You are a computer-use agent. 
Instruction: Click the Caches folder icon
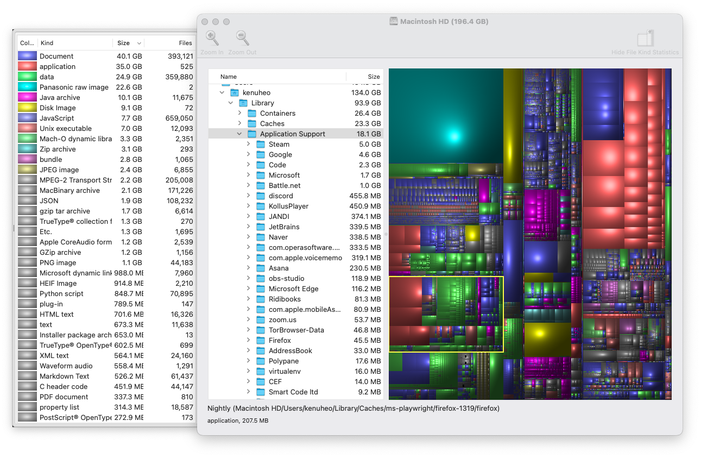click(251, 124)
